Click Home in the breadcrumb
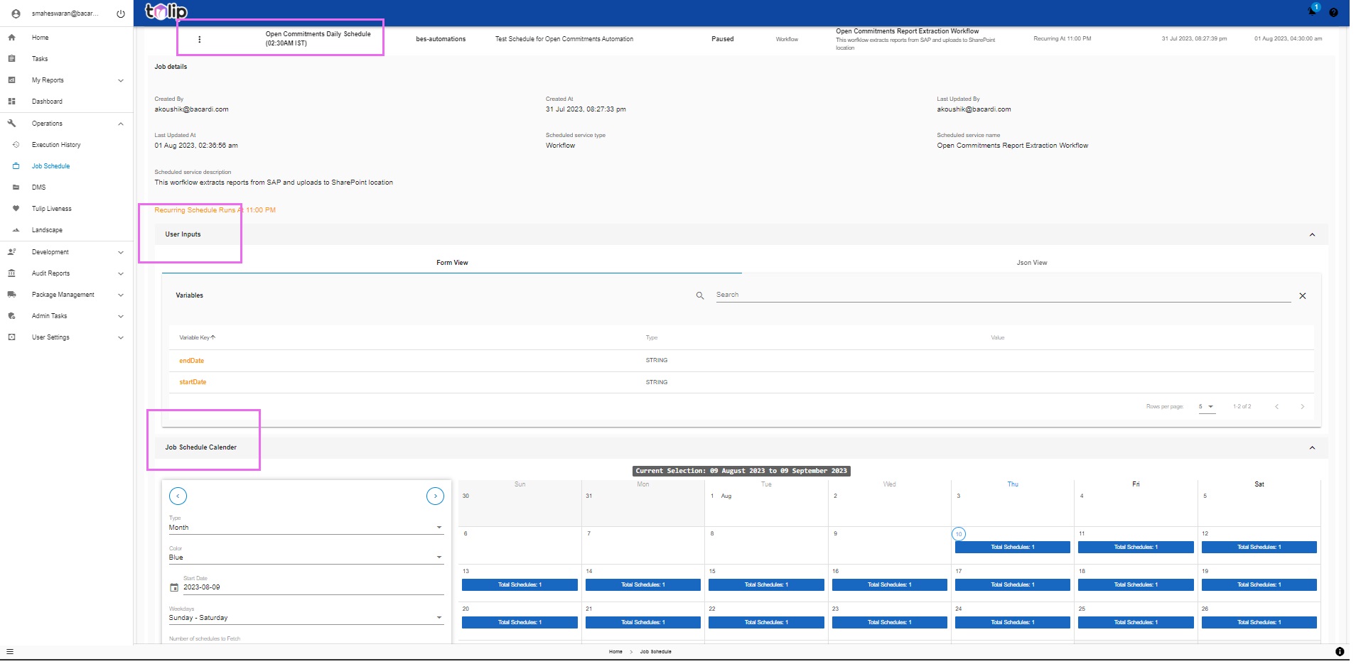1361x664 pixels. (x=615, y=651)
